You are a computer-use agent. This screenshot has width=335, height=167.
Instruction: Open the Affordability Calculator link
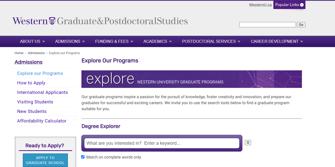[x=42, y=121]
